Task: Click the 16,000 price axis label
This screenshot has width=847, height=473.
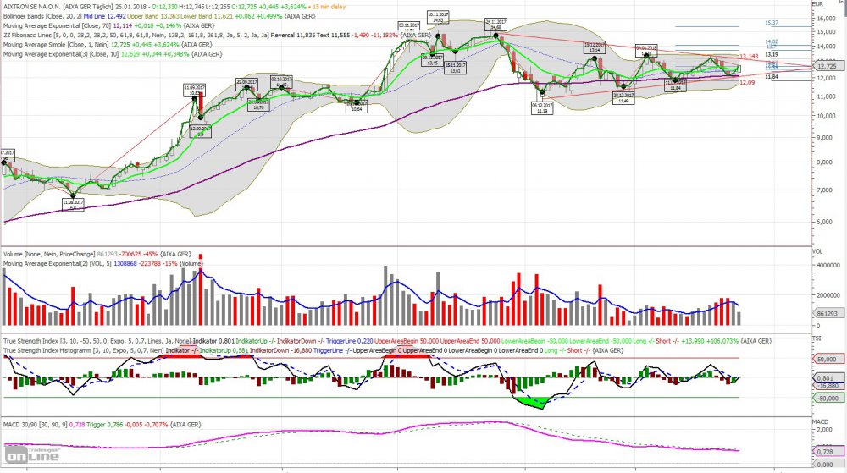Action: [827, 19]
